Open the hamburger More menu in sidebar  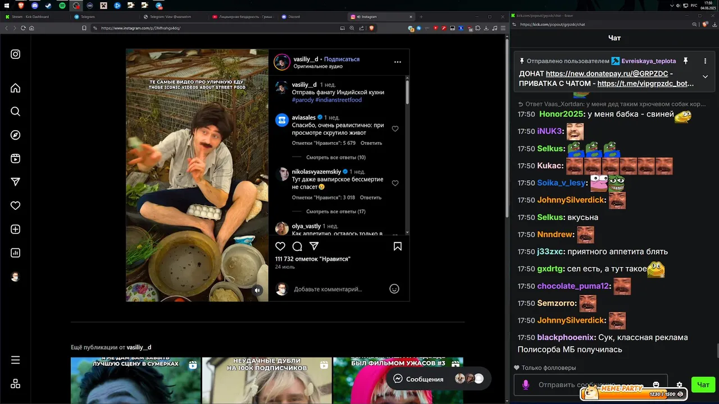tap(16, 360)
